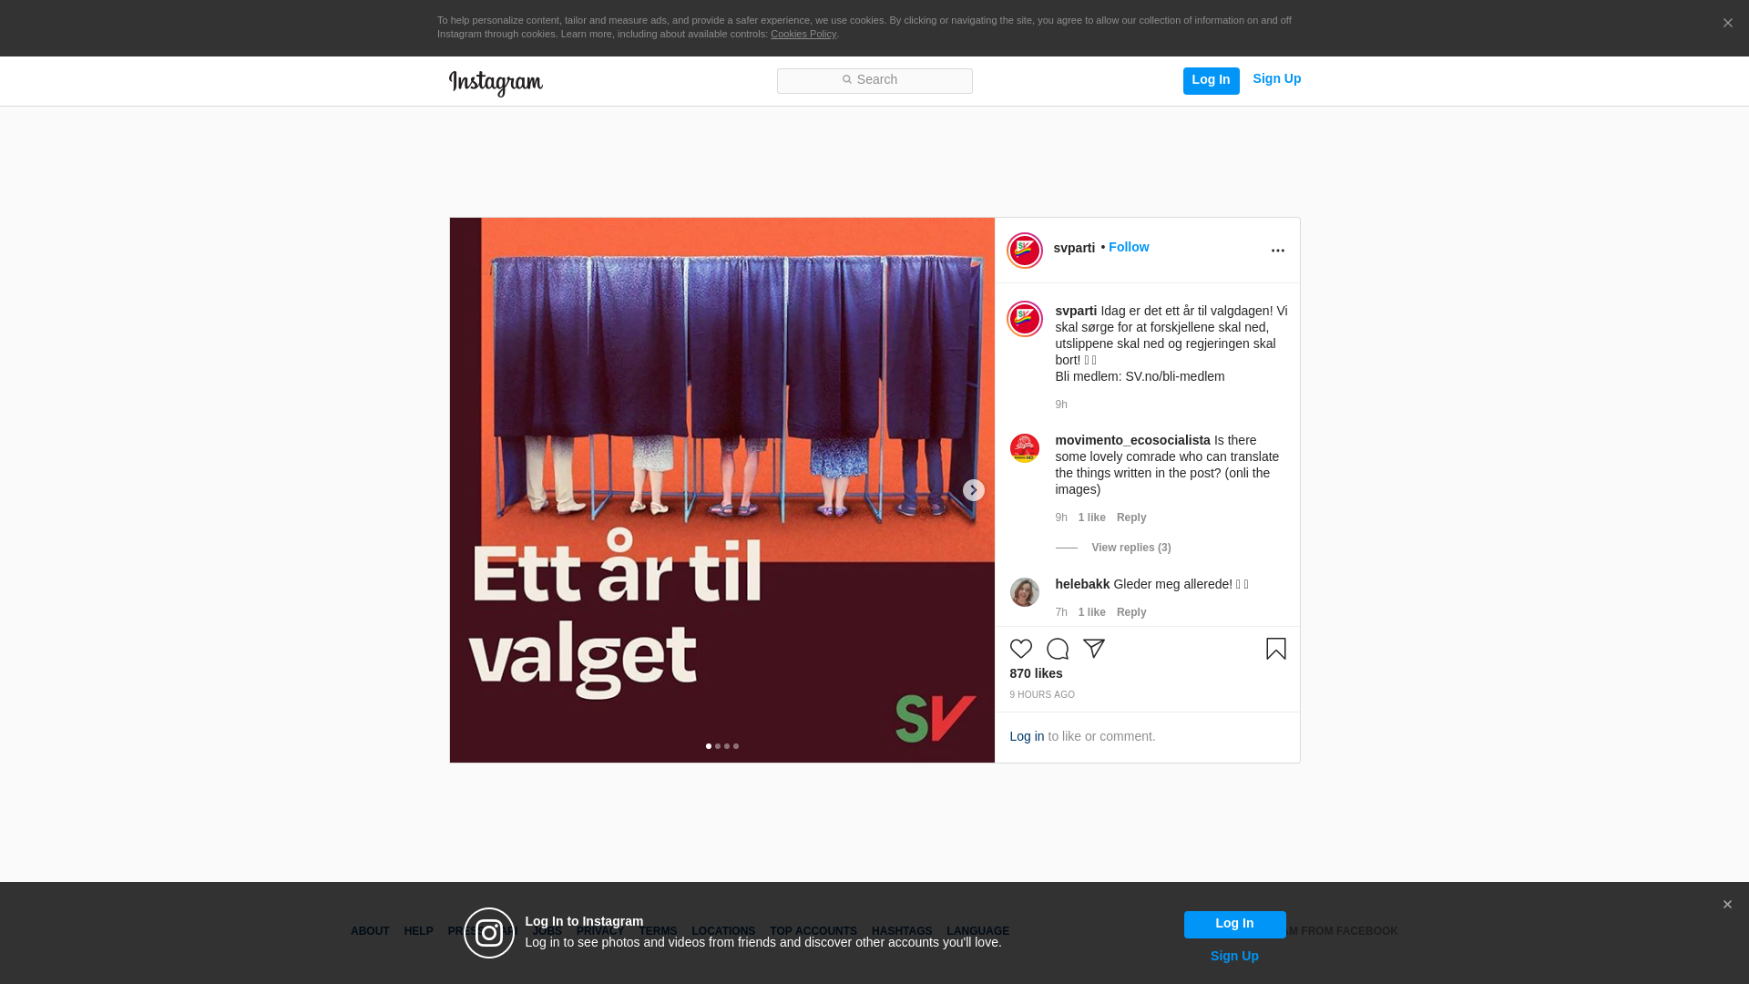Dismiss the cookie banner
The width and height of the screenshot is (1749, 984).
[1727, 24]
